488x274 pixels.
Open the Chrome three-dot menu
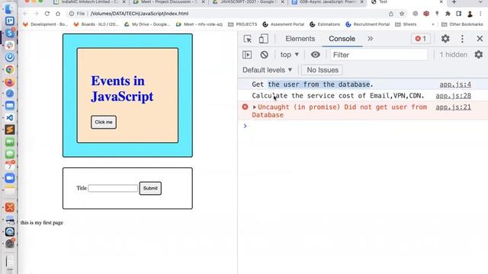coord(480,14)
